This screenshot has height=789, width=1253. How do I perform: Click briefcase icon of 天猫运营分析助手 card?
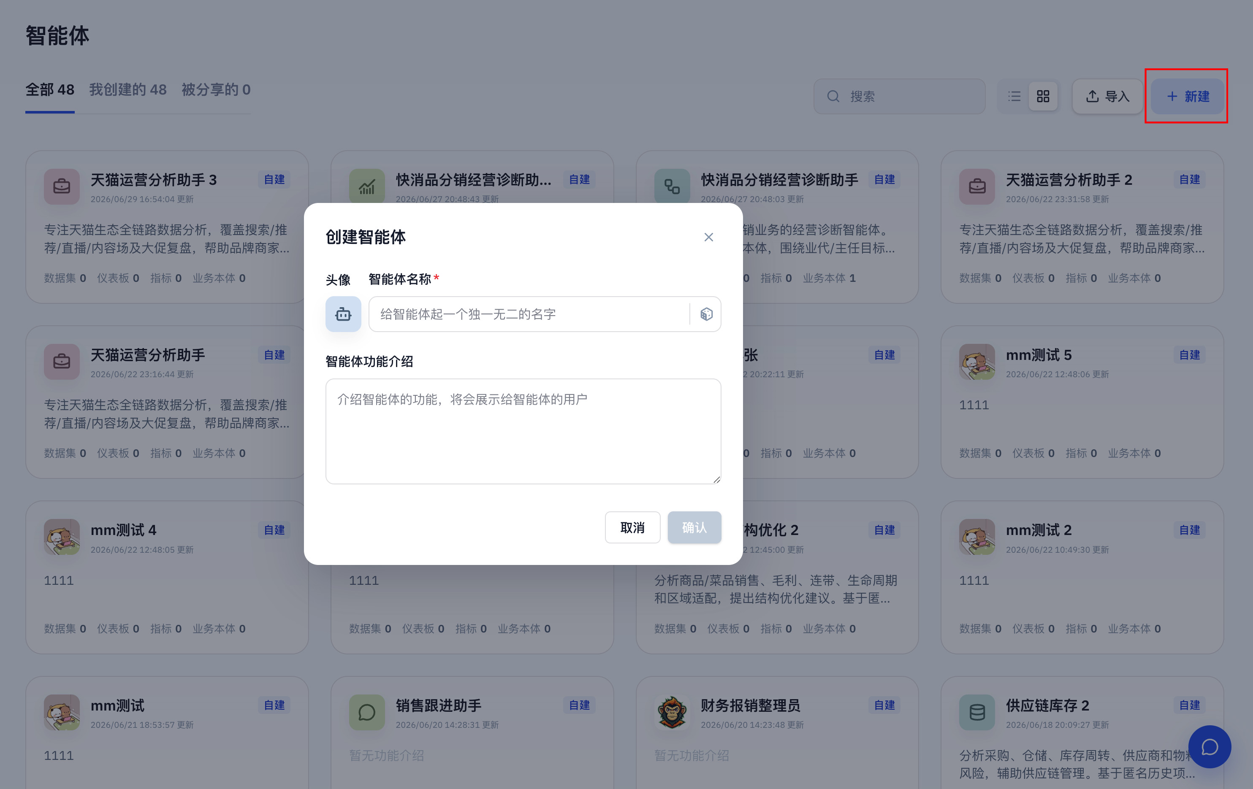click(62, 362)
